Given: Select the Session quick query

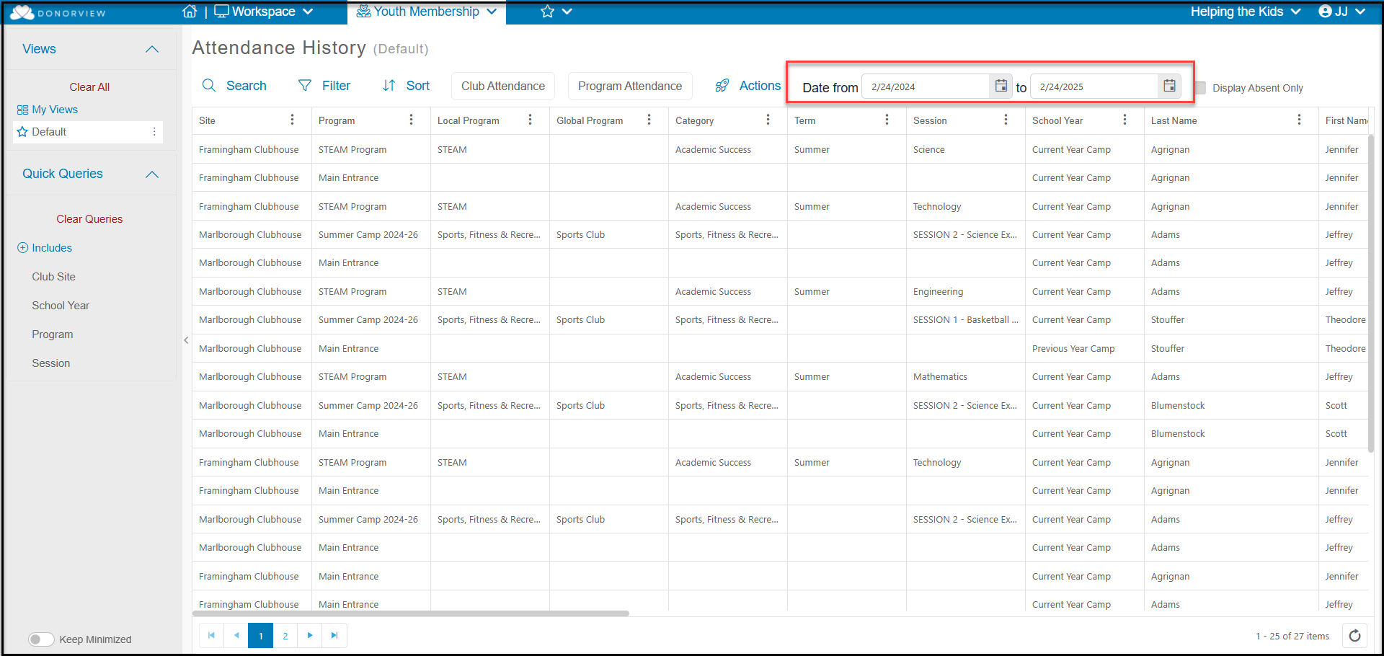Looking at the screenshot, I should pos(51,363).
